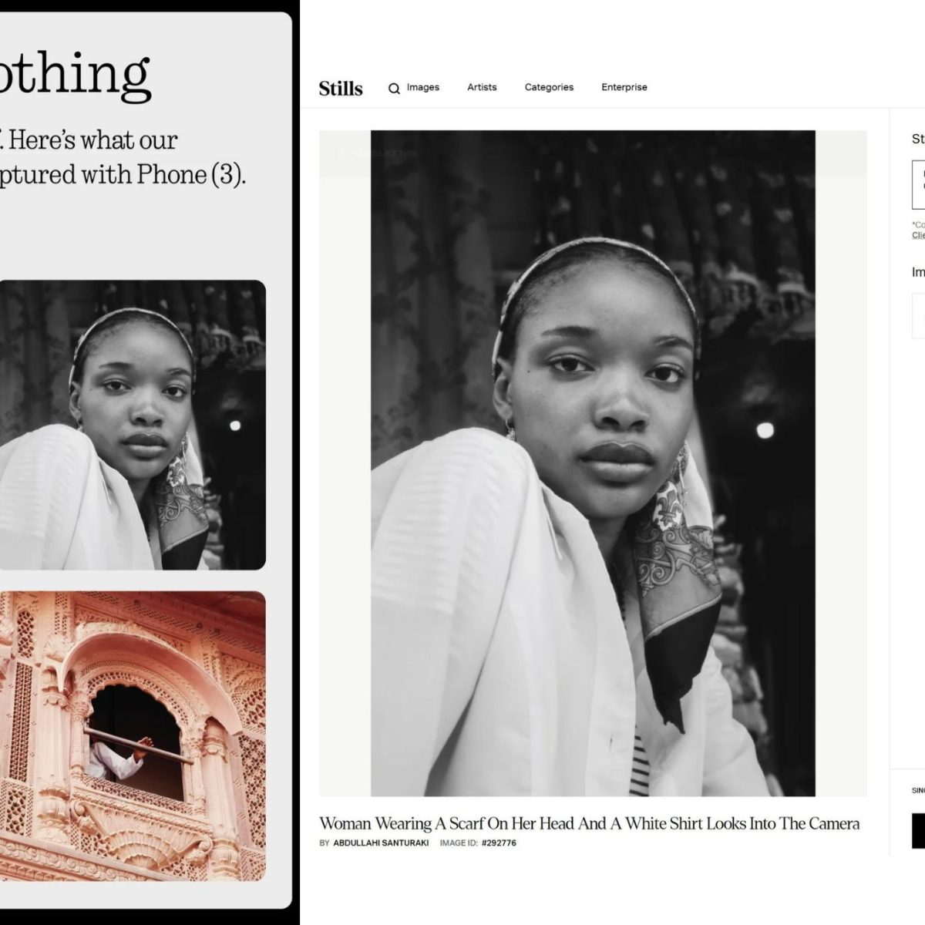The width and height of the screenshot is (925, 925).
Task: Click the Woman Wearing A Scarf title
Action: click(x=589, y=823)
